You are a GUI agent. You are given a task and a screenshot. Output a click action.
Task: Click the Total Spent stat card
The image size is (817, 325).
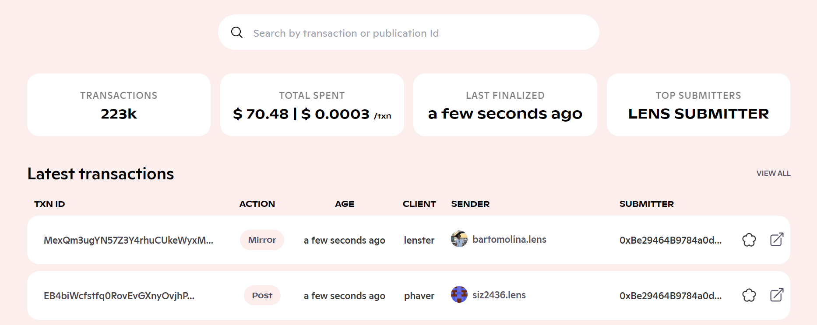point(312,105)
